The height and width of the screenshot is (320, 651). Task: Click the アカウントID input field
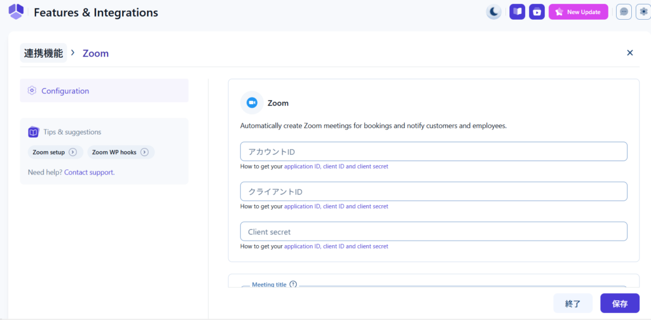[x=434, y=152]
